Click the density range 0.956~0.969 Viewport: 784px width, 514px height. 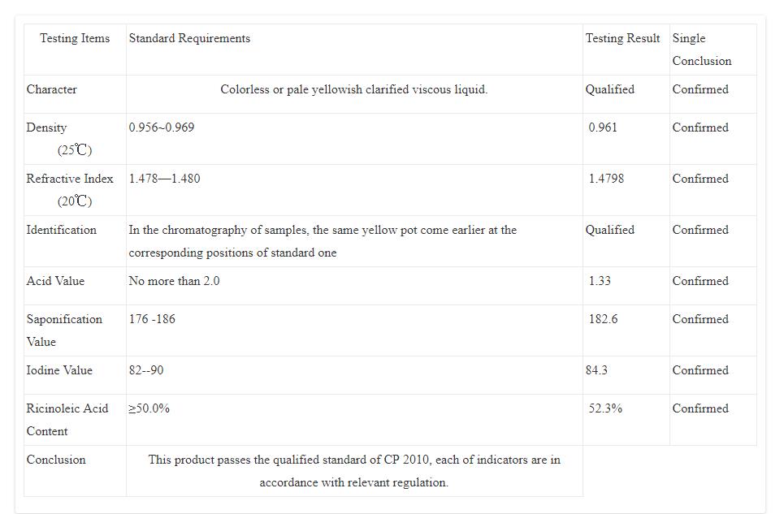pyautogui.click(x=162, y=127)
